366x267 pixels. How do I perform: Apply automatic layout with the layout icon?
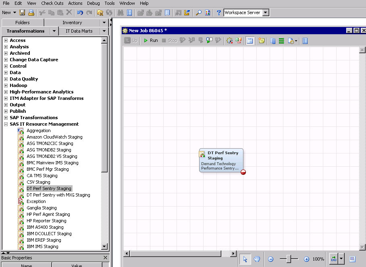333,259
